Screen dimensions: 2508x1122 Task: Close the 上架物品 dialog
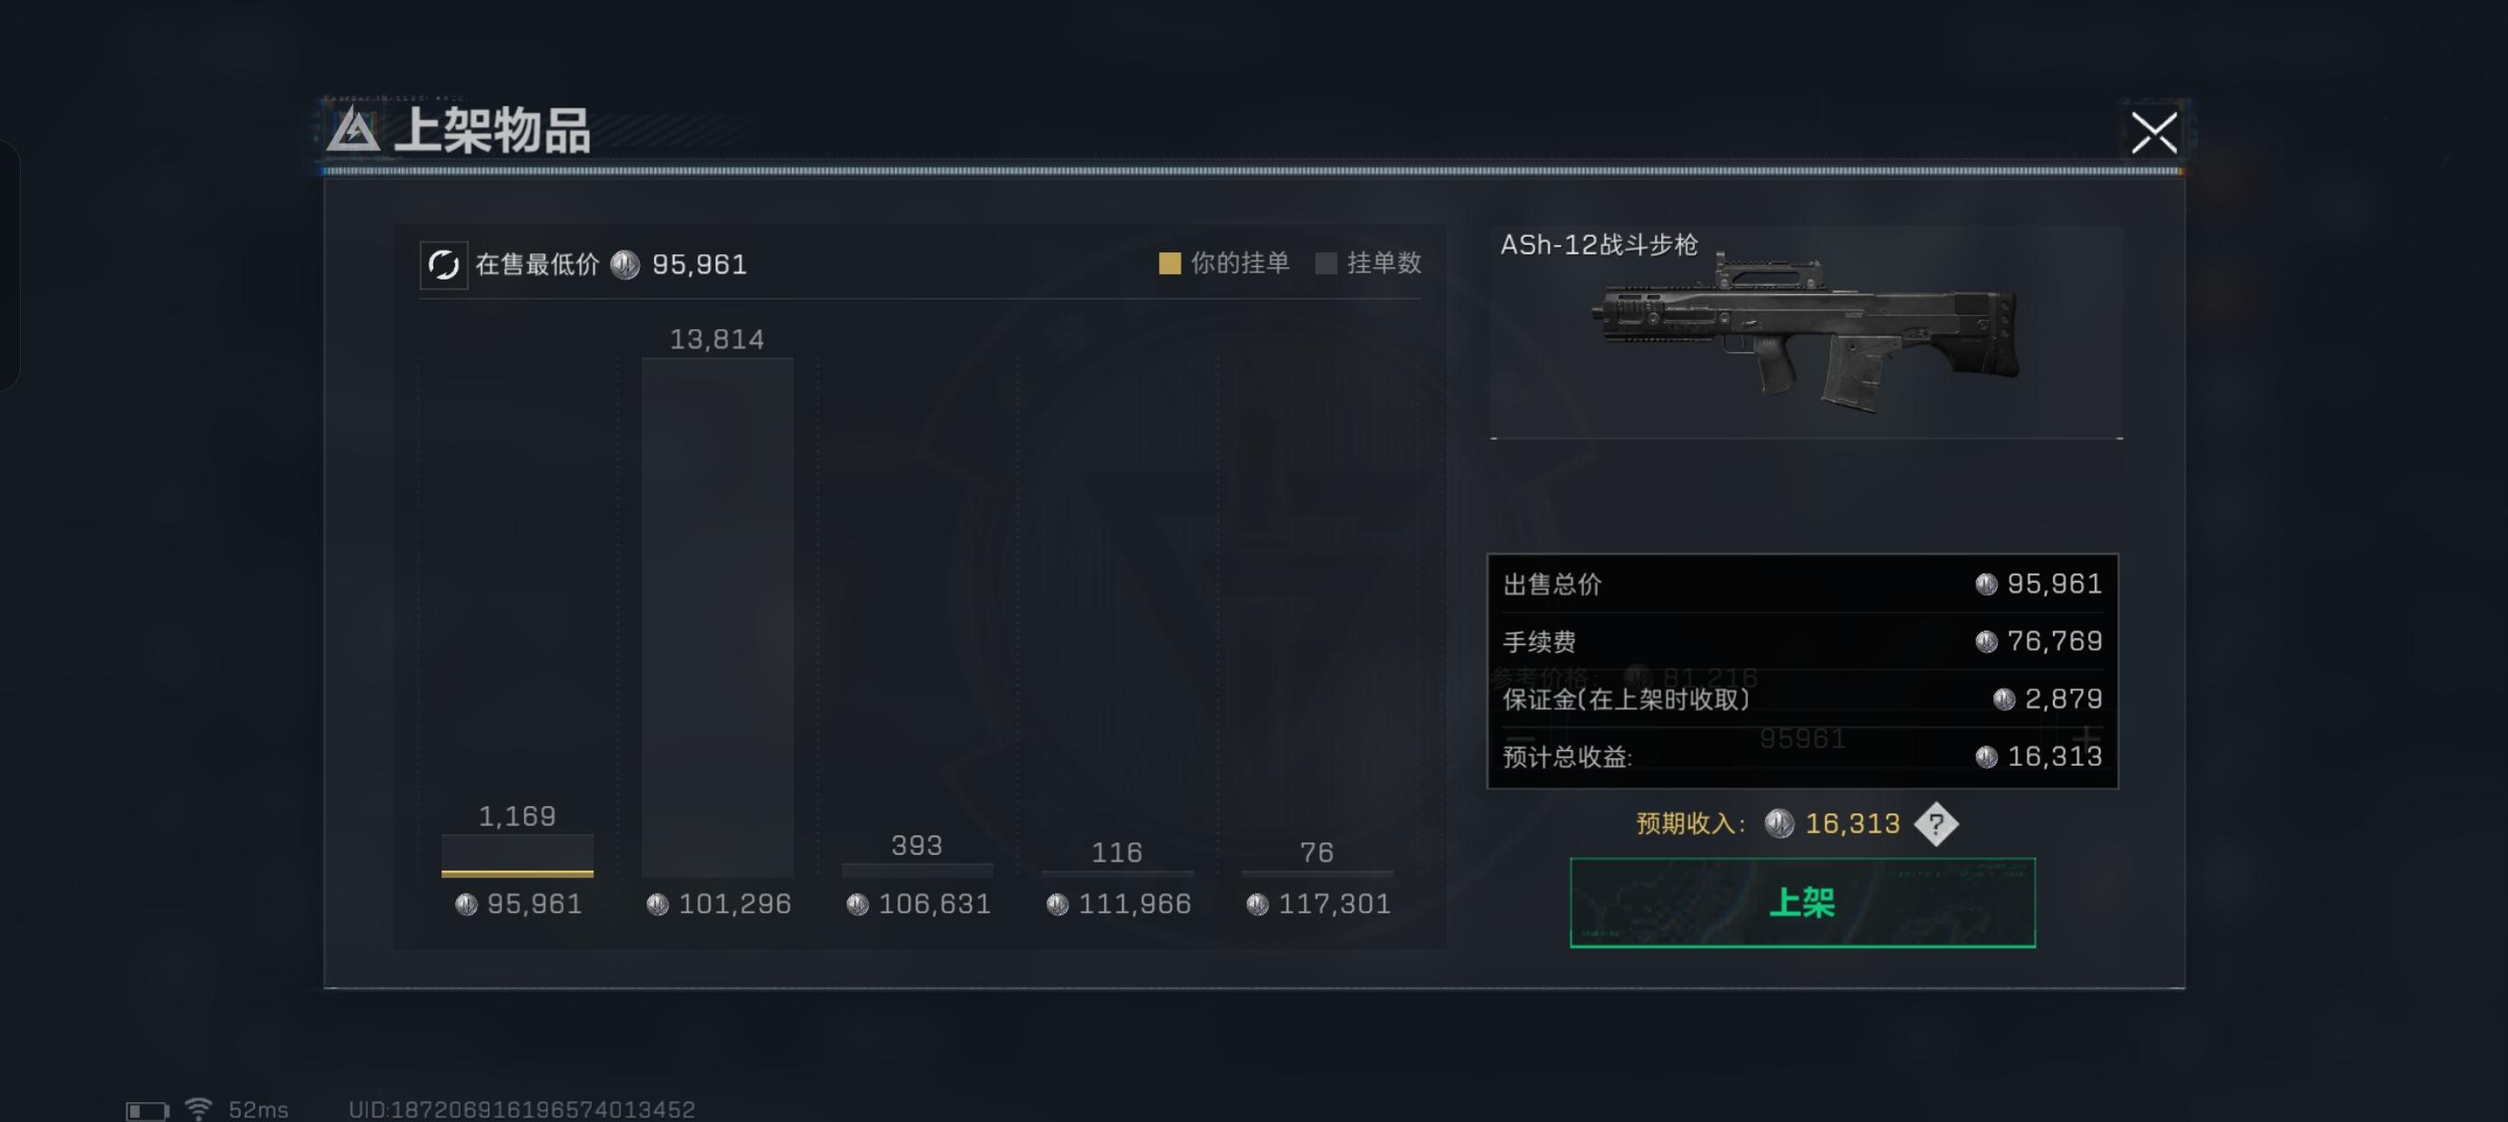pyautogui.click(x=2152, y=132)
